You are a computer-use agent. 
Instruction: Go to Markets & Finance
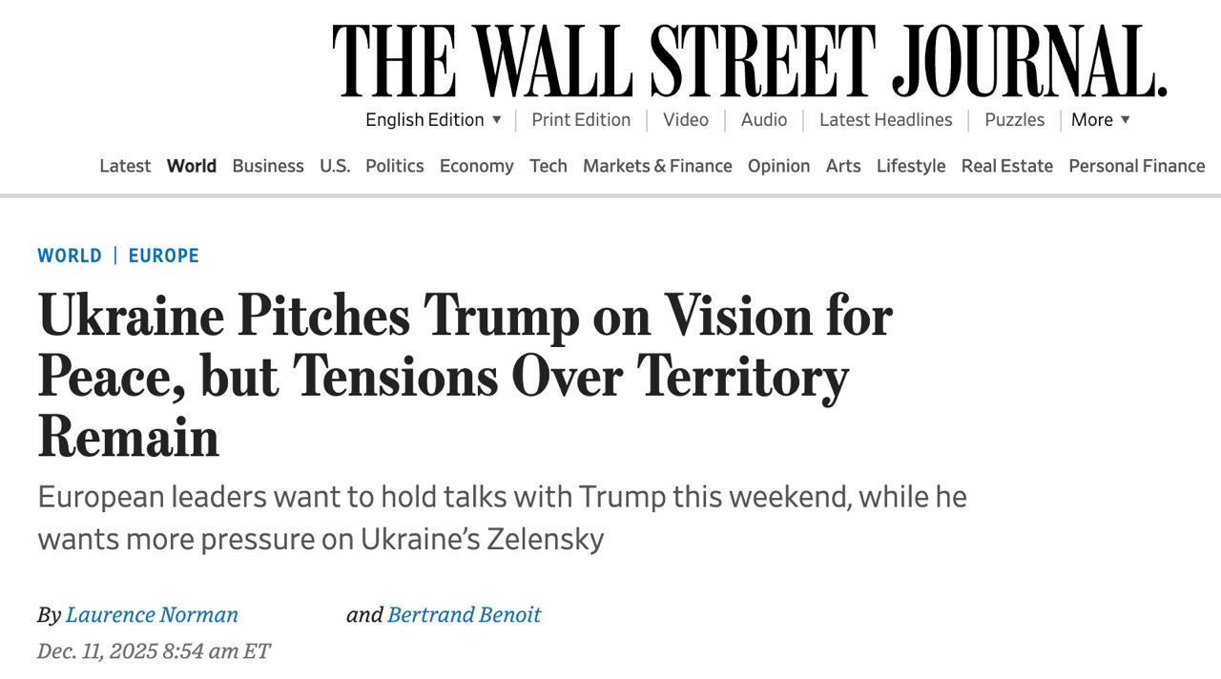click(x=657, y=166)
